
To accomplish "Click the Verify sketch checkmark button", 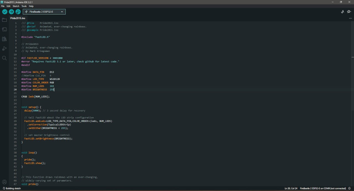I will (5, 11).
